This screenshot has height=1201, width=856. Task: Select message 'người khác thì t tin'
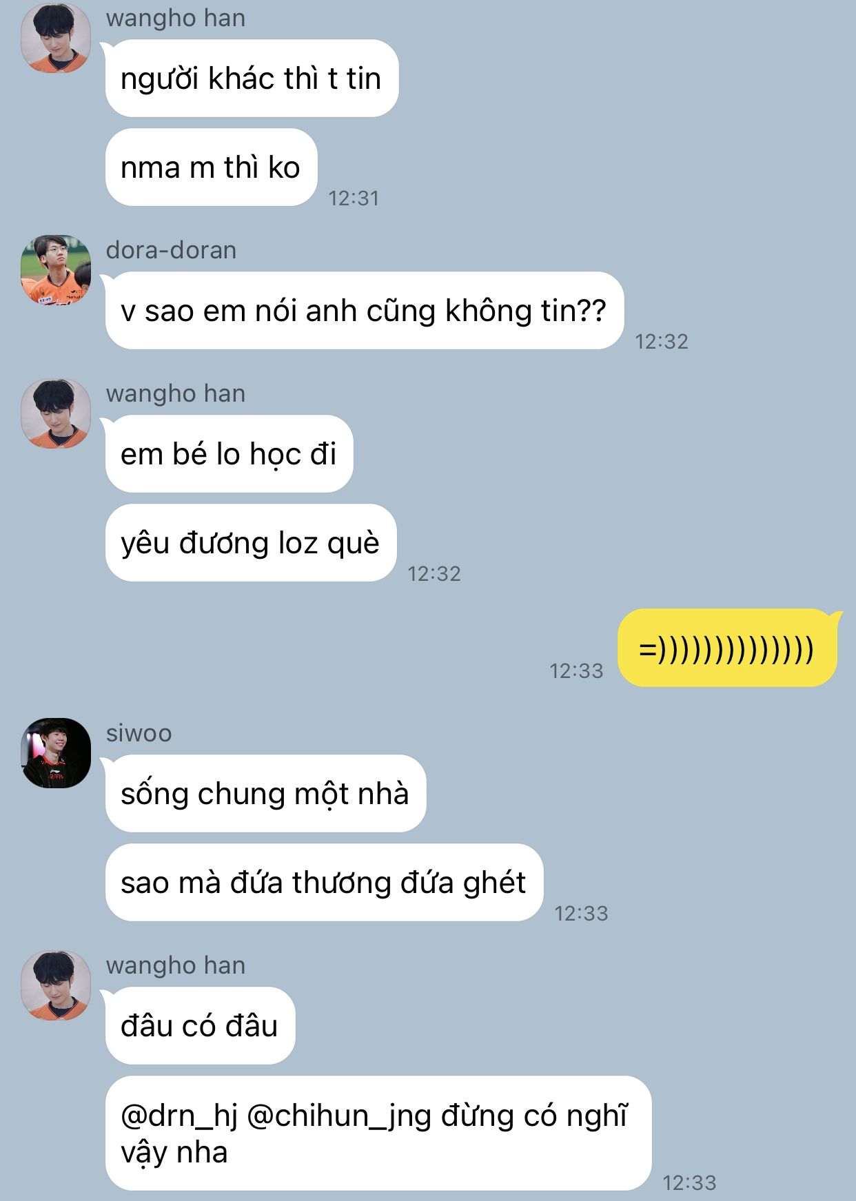[252, 78]
